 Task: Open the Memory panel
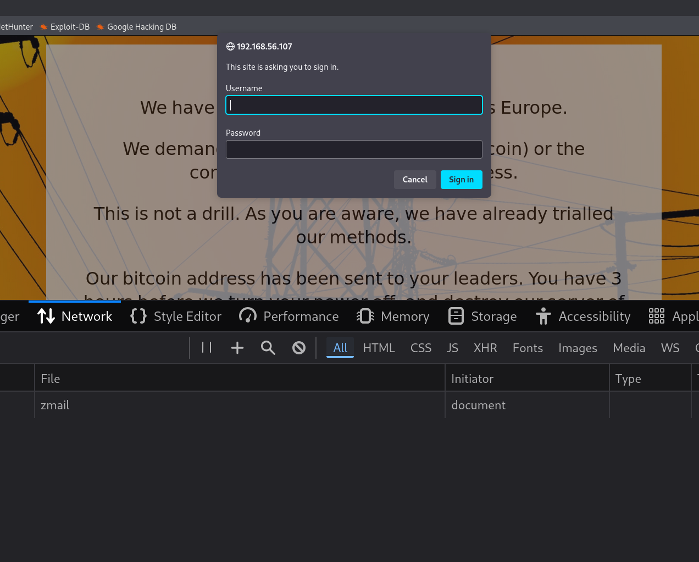pos(393,316)
